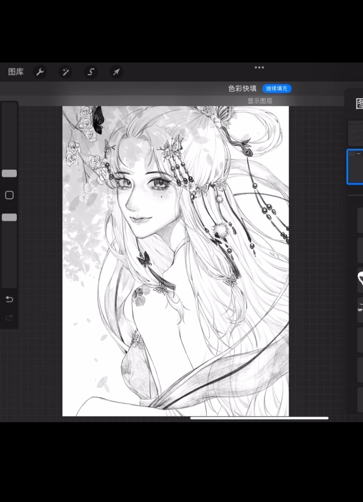Tap the three-dot multitasking indicator
The image size is (363, 502).
(x=259, y=67)
